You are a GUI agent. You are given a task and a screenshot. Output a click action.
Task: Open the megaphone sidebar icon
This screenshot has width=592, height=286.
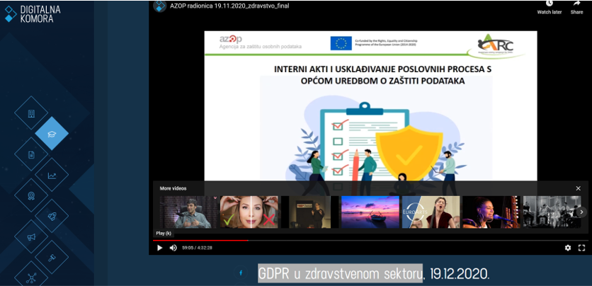point(31,237)
